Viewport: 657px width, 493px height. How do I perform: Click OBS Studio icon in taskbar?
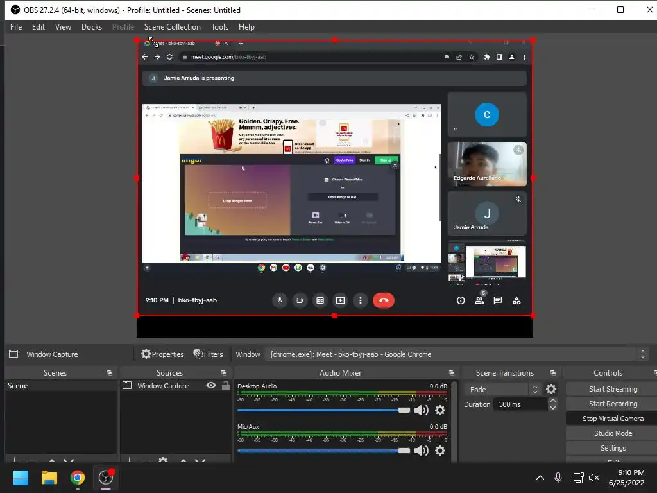pyautogui.click(x=106, y=478)
